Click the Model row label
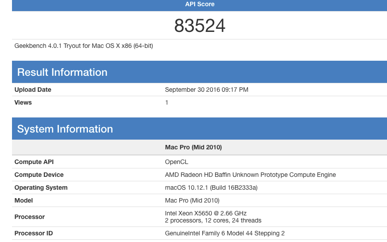Screen dimensions: 387x242 pos(24,200)
